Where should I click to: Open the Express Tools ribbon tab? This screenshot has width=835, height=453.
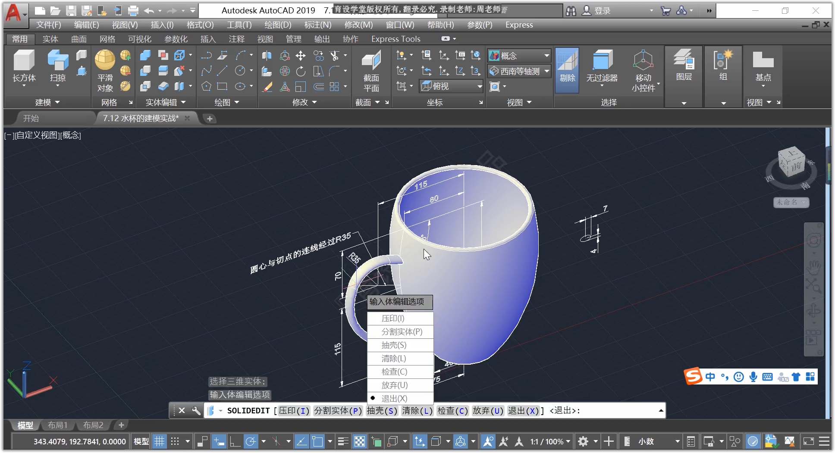click(396, 39)
